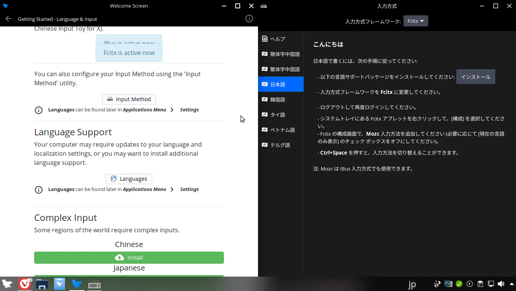Select the 簡体字中国語 sidebar tab

pos(281,54)
